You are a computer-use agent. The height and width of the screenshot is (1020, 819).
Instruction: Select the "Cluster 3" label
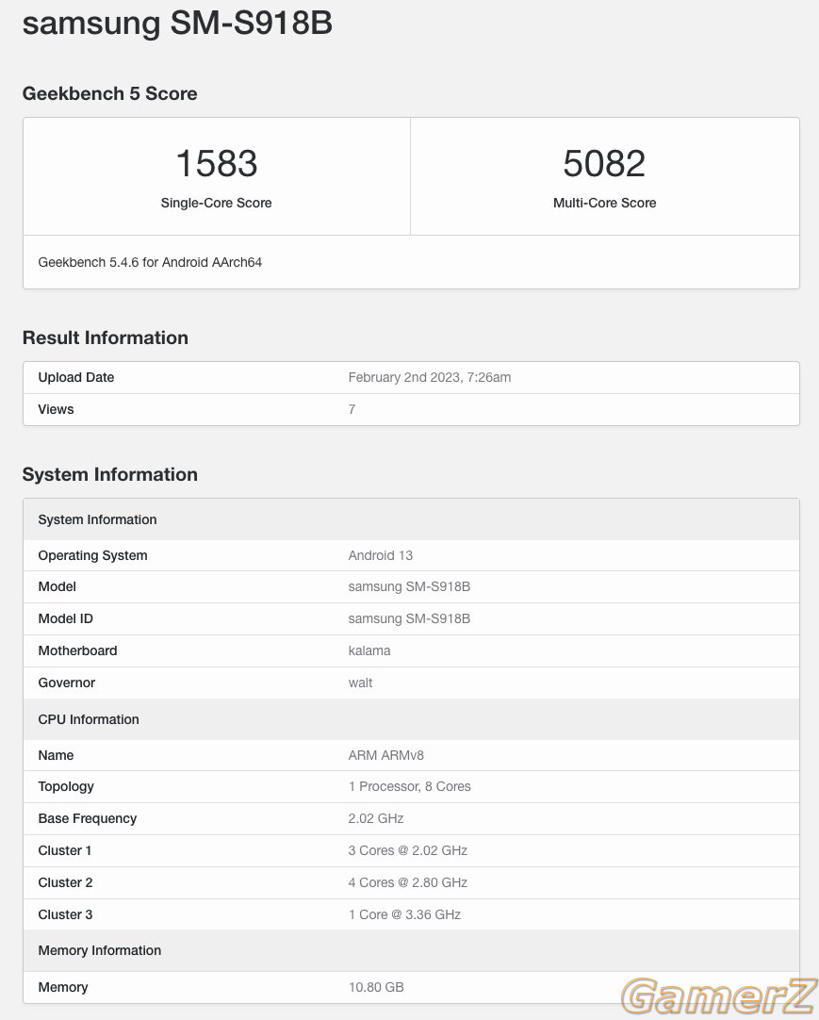[x=65, y=914]
